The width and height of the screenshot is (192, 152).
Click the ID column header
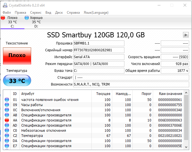pos(15,94)
